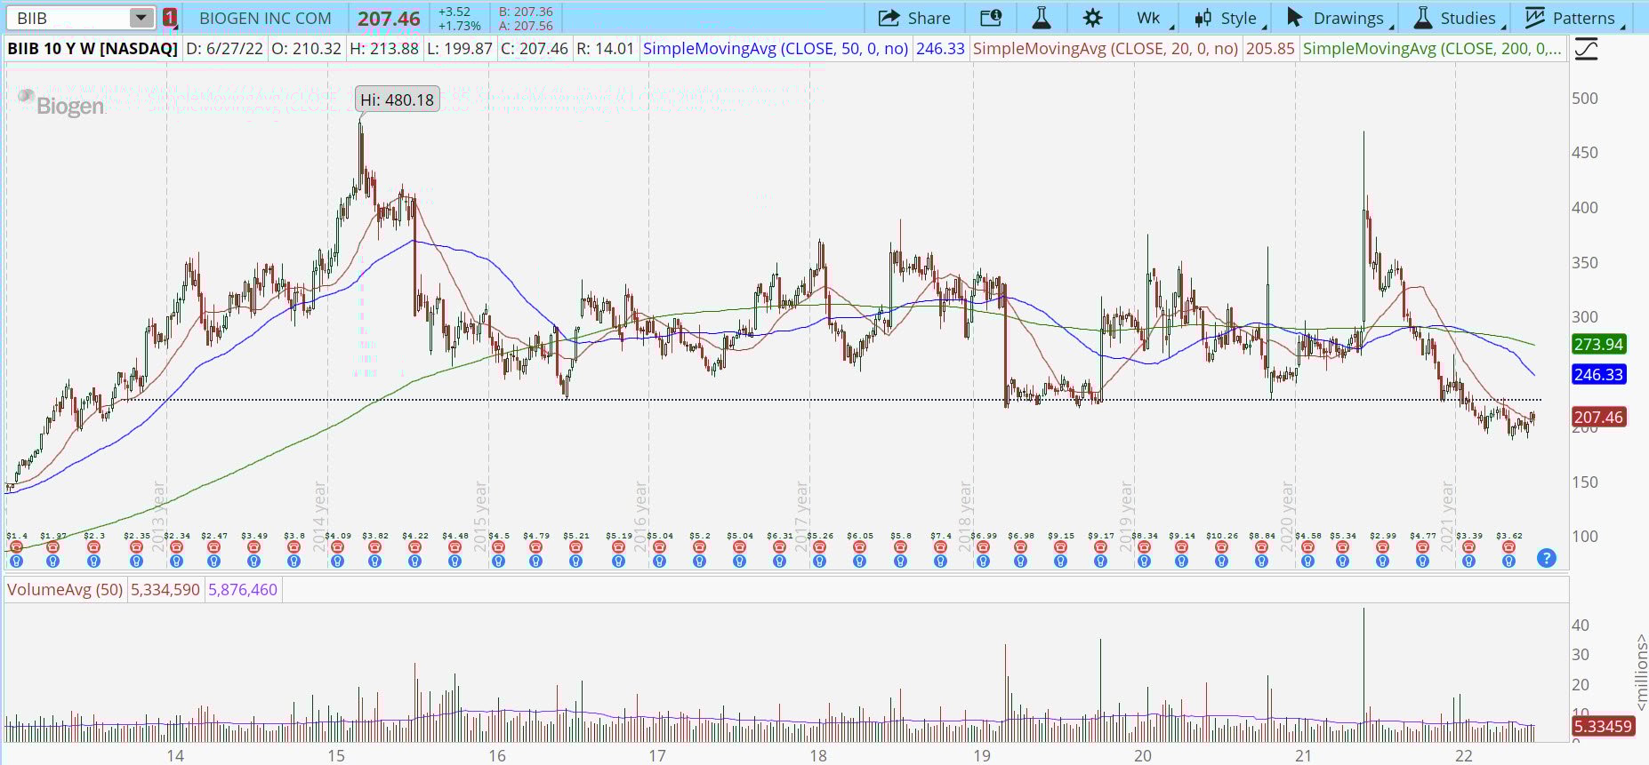Click the SimpleMovingAvg (CLOSE, 50, 0, no) label
Viewport: 1649px width, 765px height.
[x=776, y=49]
